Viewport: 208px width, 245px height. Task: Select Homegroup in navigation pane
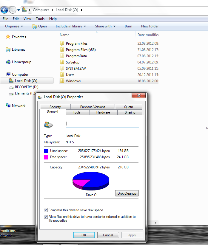pos(21,62)
